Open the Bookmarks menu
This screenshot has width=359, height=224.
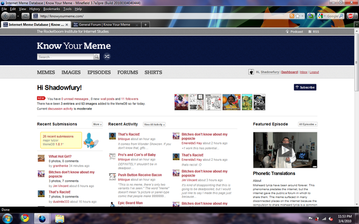pyautogui.click(x=52, y=9)
